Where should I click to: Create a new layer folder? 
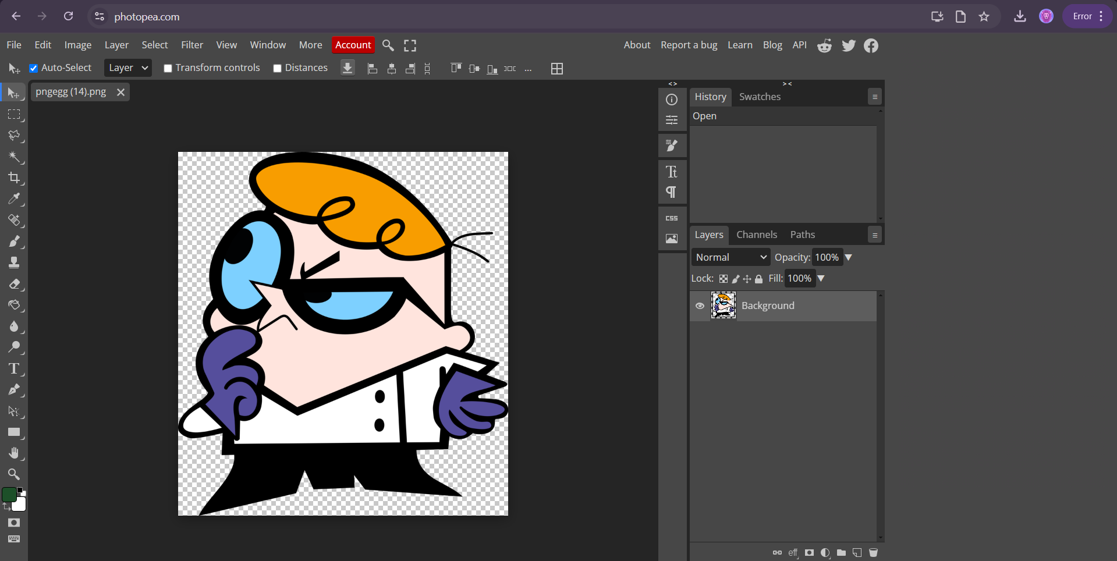click(x=841, y=553)
